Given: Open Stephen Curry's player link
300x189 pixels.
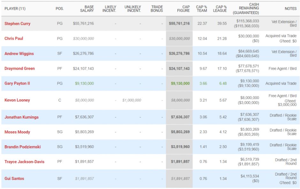Looking at the screenshot, I should point(18,24).
